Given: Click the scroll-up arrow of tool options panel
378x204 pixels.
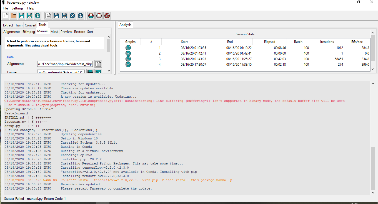Looking at the screenshot, I should [109, 37].
